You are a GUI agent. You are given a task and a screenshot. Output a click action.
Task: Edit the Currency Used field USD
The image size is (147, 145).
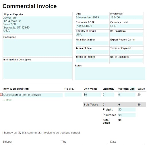[x=126, y=26]
